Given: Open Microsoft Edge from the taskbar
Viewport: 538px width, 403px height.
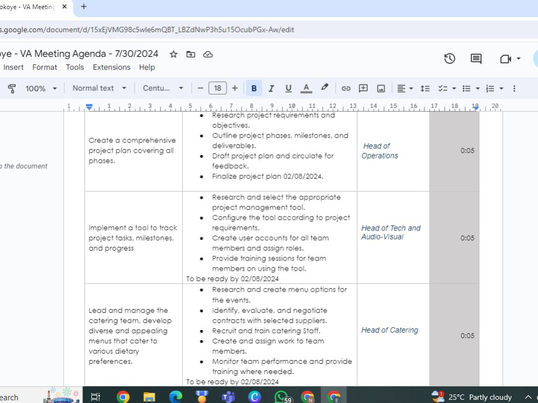Looking at the screenshot, I should pyautogui.click(x=175, y=397).
